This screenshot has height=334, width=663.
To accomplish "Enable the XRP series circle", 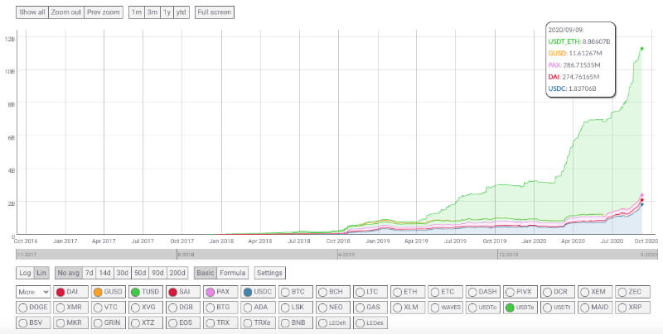I will 621,308.
